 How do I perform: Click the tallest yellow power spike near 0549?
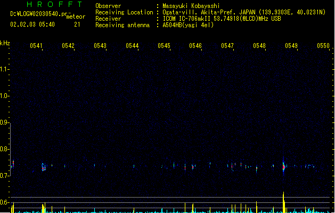coord(284,202)
